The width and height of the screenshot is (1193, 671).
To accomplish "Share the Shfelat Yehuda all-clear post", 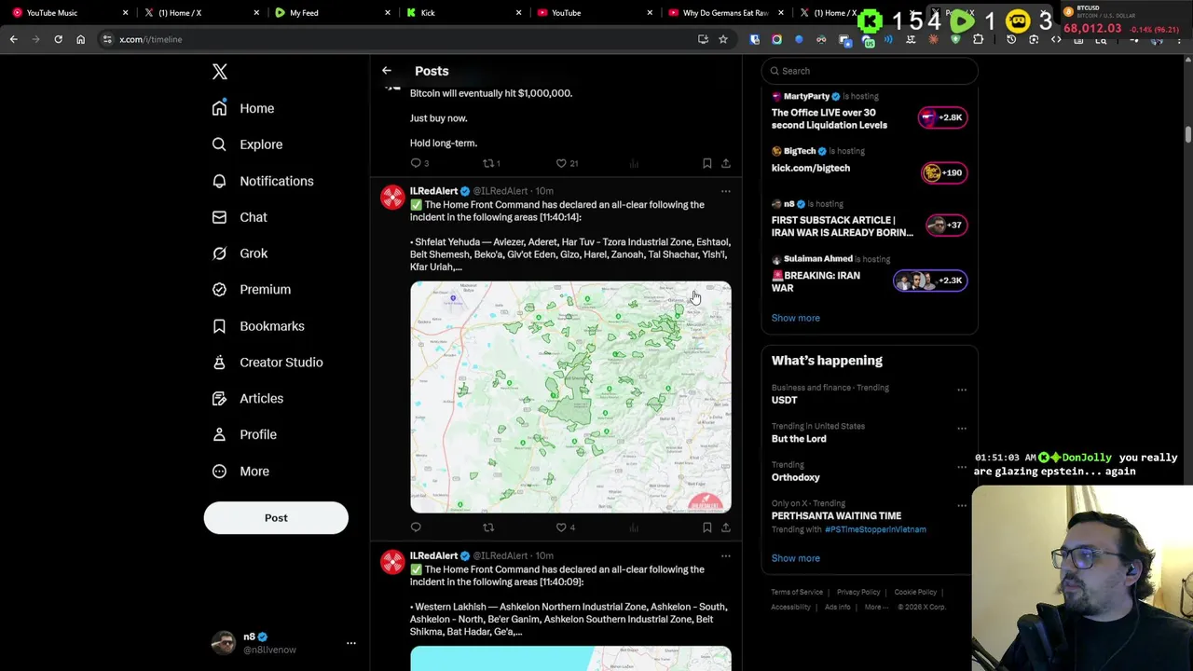I will tap(726, 527).
